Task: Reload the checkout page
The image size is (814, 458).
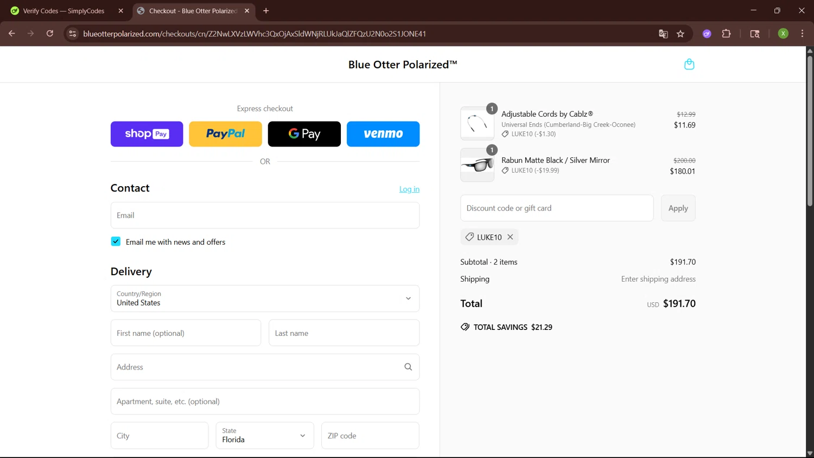Action: click(x=49, y=34)
